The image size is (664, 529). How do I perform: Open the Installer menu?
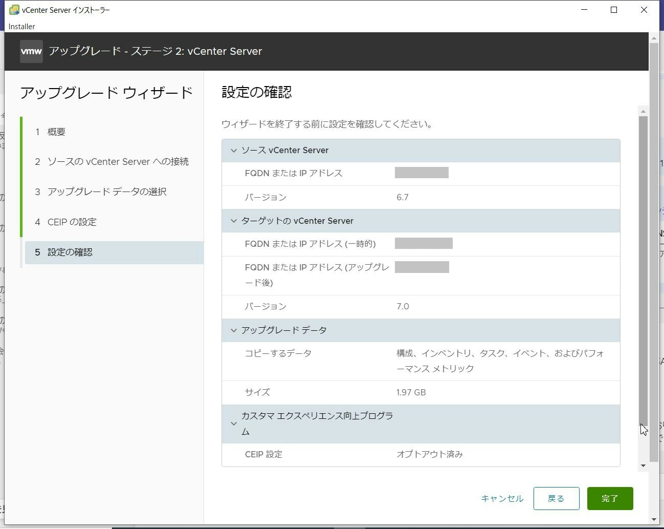22,26
